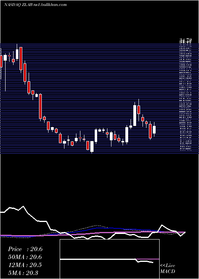
Task: Select the 12MA : 20.5 value
Action: coord(25,265)
